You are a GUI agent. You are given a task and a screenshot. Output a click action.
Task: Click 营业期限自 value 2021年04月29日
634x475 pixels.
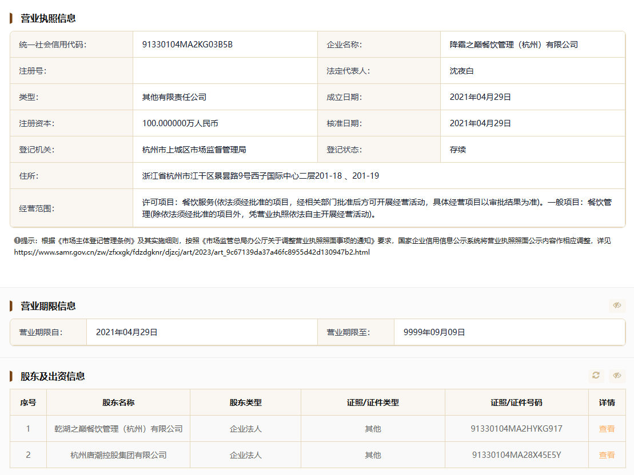click(126, 332)
